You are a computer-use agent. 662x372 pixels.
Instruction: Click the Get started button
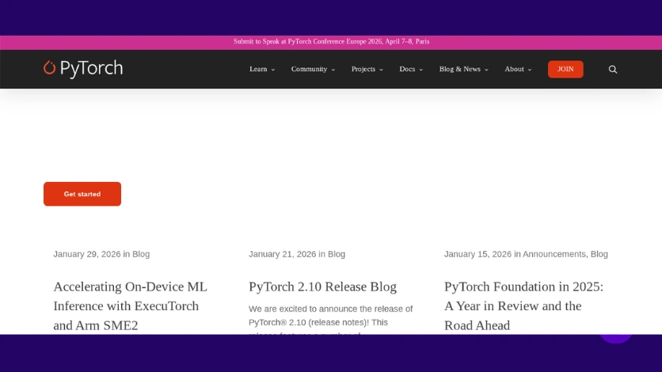[x=82, y=194]
